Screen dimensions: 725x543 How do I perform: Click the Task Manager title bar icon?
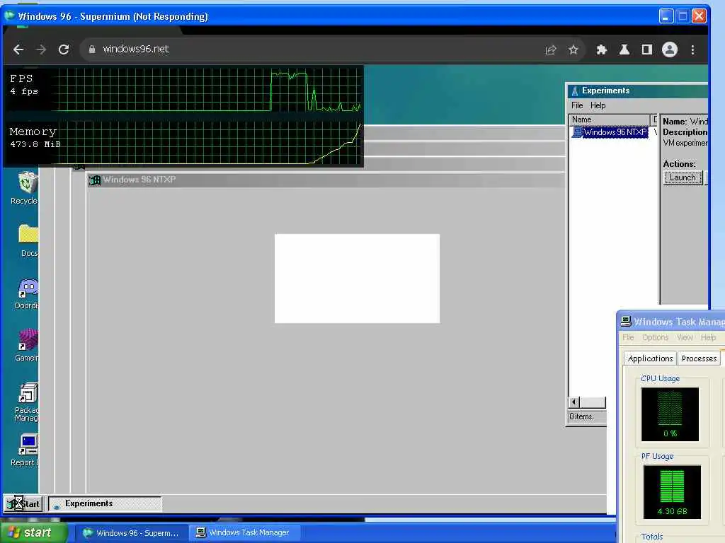point(626,322)
